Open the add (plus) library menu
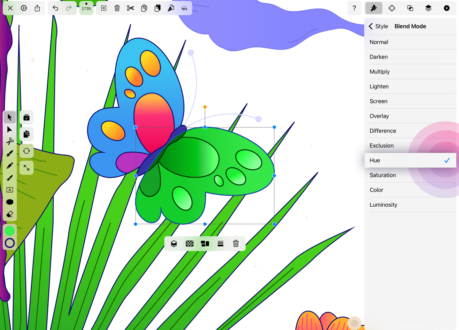Viewport: 459px width, 330px height. [447, 8]
